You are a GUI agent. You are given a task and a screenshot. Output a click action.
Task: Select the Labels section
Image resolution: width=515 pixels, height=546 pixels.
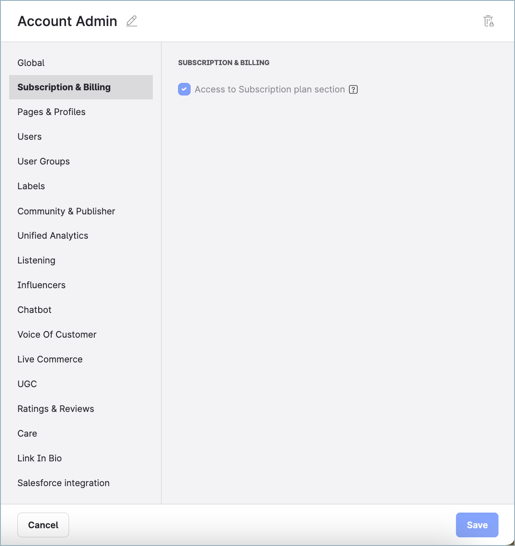click(x=31, y=186)
